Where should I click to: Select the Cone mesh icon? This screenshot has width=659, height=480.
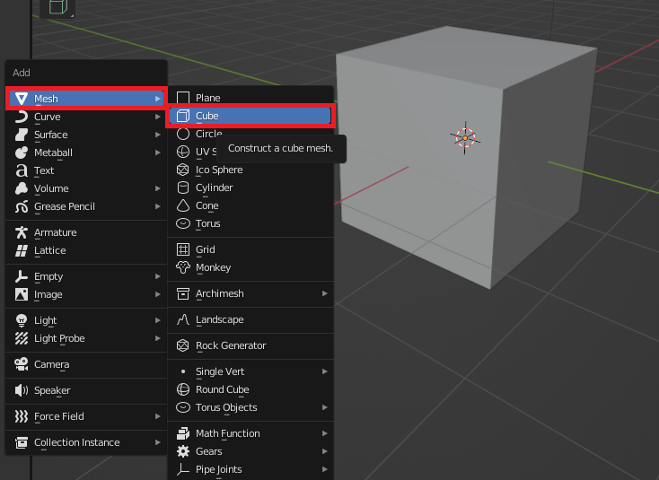[183, 205]
